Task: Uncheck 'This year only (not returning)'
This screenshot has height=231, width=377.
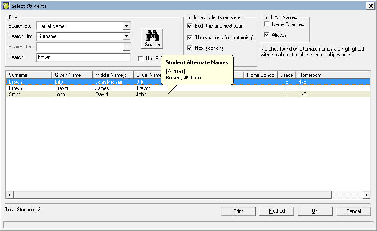Action: click(190, 38)
